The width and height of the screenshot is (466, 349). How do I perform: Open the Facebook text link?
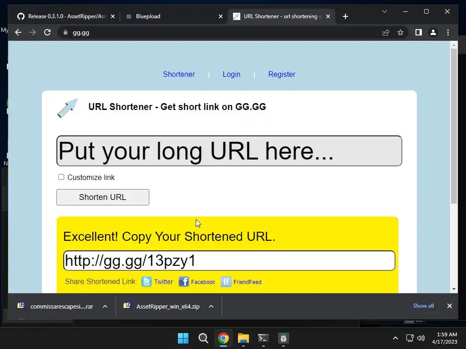pyautogui.click(x=203, y=282)
